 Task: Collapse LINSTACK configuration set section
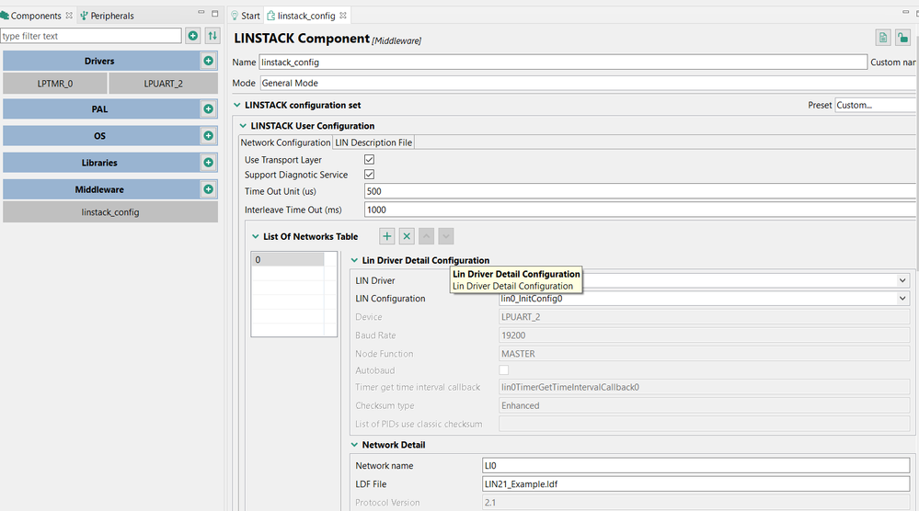coord(236,105)
